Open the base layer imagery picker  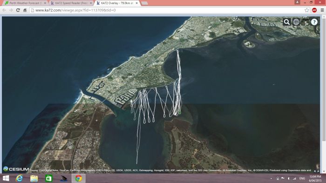tap(305, 22)
